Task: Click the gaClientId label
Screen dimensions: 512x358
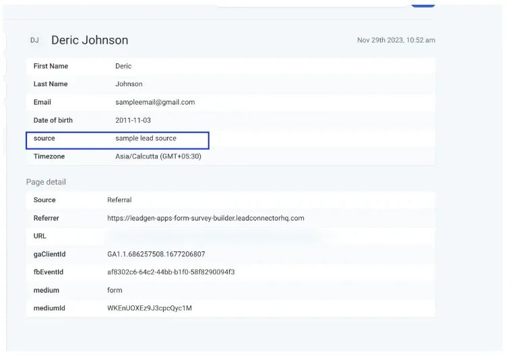Action: (x=49, y=254)
